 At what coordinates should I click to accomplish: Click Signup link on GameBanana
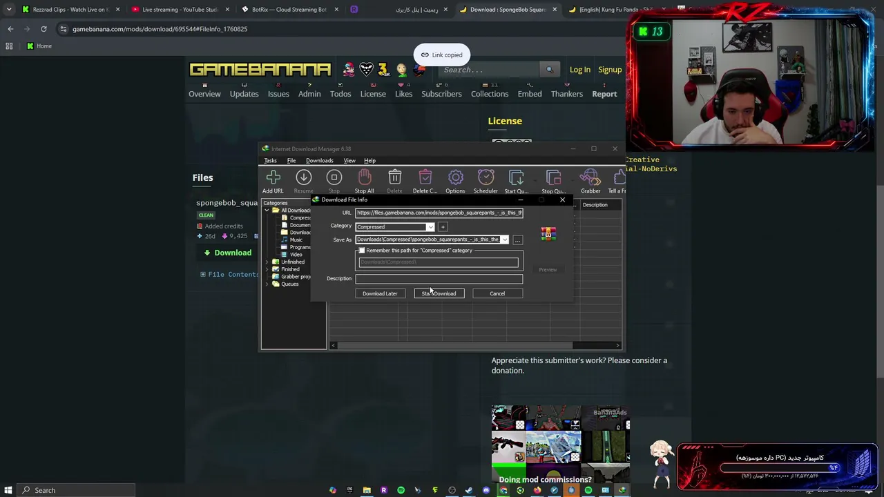tap(610, 70)
